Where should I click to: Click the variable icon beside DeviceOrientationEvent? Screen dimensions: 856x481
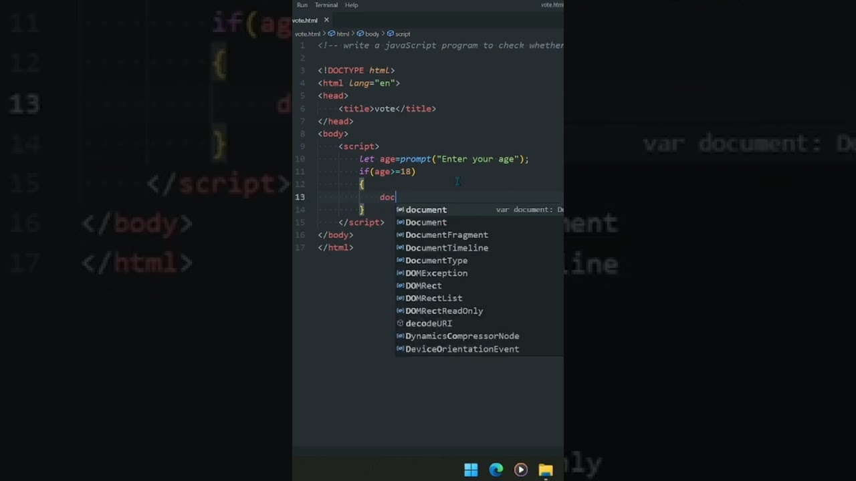(401, 349)
